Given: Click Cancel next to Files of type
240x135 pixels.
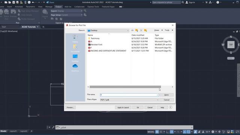Looking at the screenshot, I should 166,100.
